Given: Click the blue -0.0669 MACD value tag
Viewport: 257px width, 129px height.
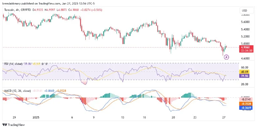Looking at the screenshot, I should pos(245,108).
